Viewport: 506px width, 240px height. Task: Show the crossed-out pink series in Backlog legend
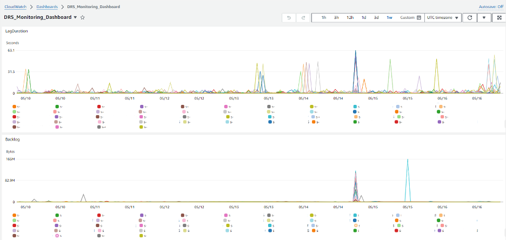point(57,236)
